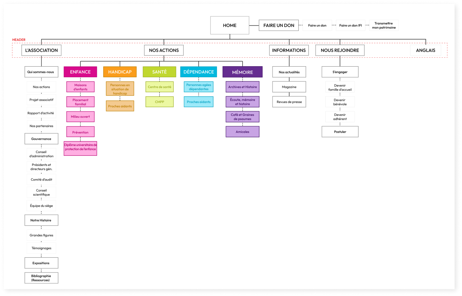
Task: Open the NOS ACTIONS header item
Action: click(164, 50)
